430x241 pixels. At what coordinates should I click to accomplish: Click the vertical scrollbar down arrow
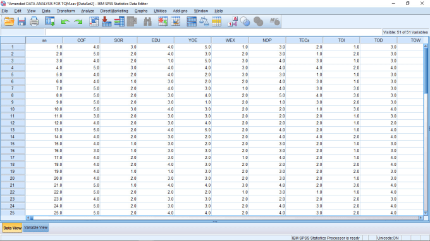point(426,213)
